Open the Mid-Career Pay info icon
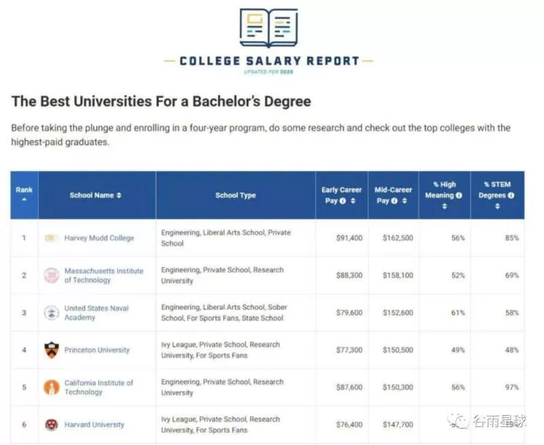Image resolution: width=544 pixels, height=445 pixels. [x=394, y=201]
